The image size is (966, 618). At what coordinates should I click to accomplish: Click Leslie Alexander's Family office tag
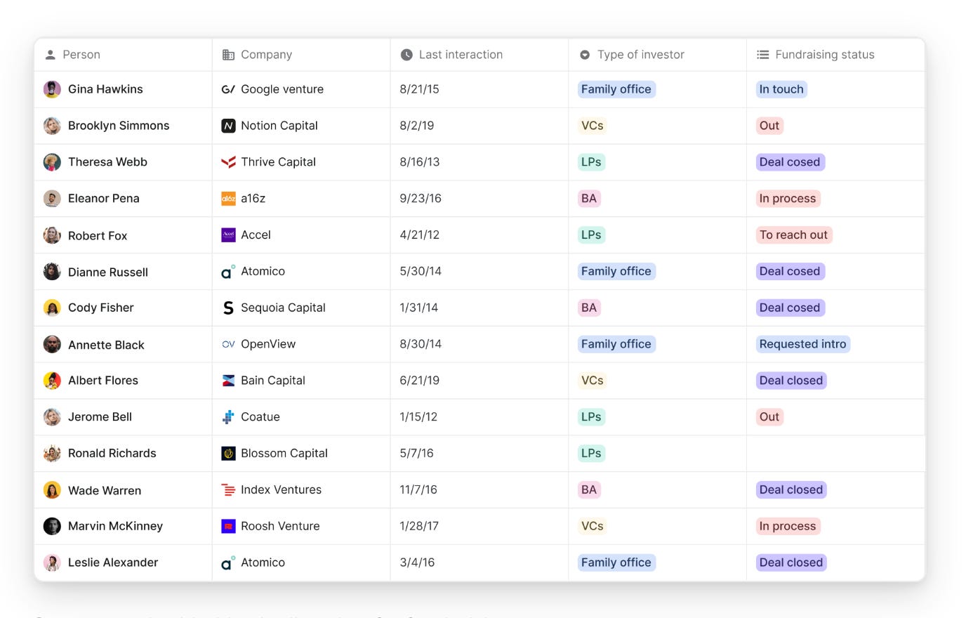click(x=616, y=563)
